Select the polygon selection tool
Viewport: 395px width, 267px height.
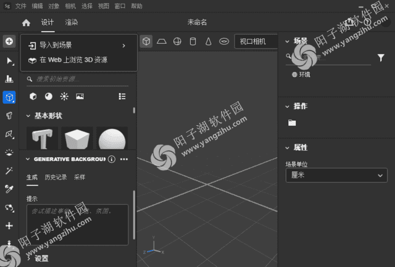9,134
